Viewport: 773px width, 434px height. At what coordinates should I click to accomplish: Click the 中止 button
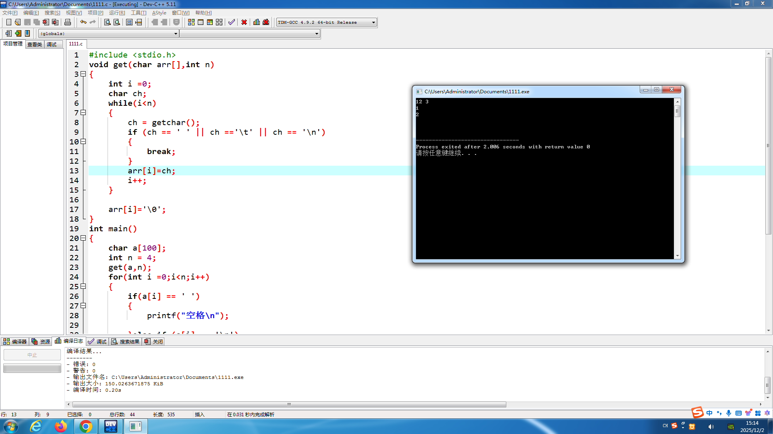[x=32, y=355]
